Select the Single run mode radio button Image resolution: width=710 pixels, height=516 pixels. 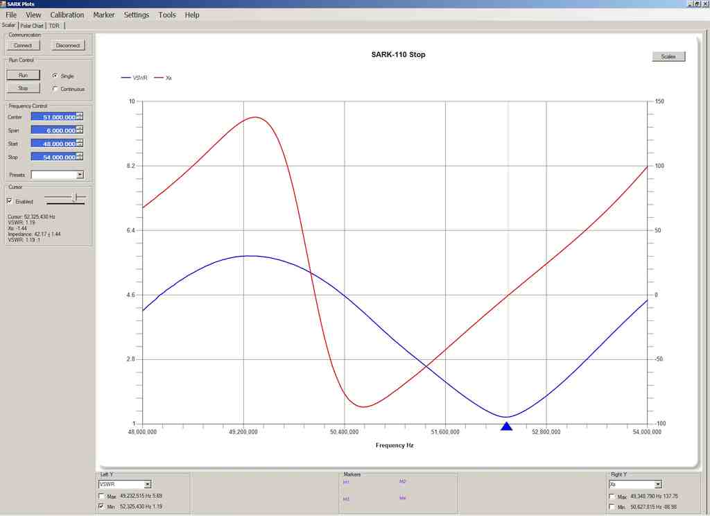pos(55,76)
